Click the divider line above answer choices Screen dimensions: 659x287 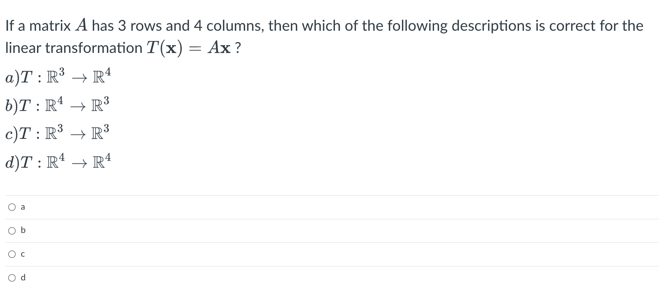(x=329, y=195)
